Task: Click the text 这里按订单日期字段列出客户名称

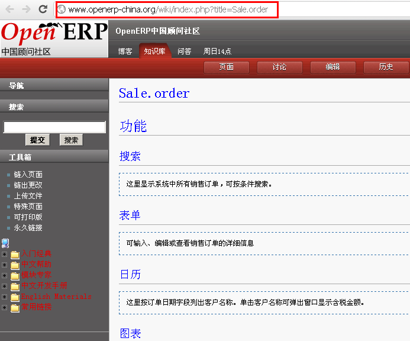Action: pos(179,303)
